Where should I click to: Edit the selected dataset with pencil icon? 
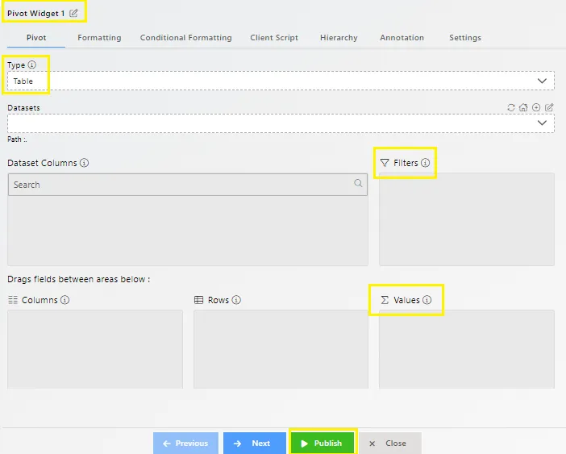(549, 107)
